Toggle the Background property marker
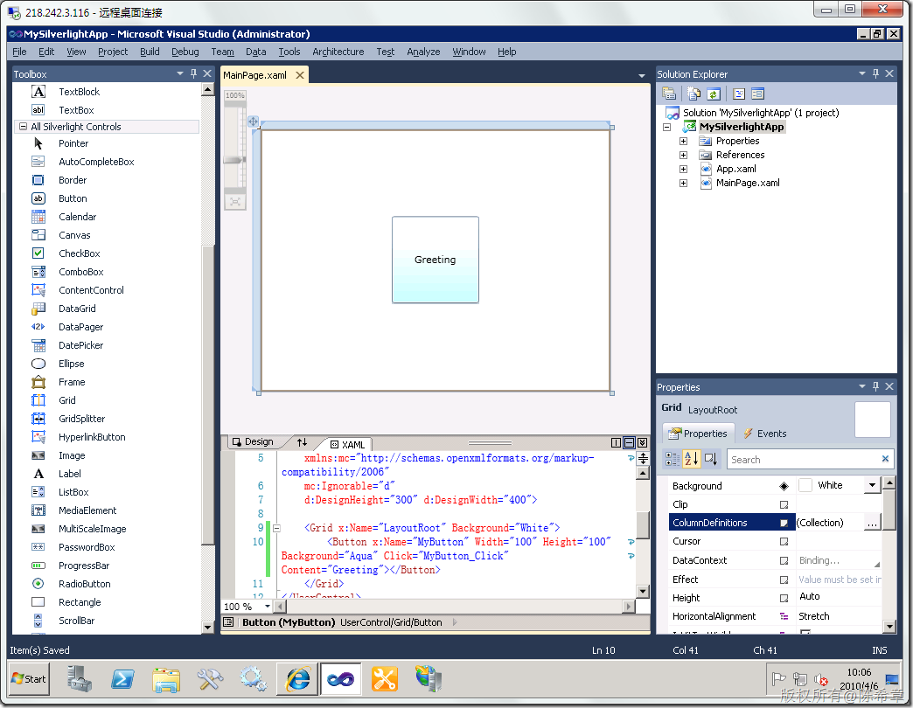The image size is (913, 708). (784, 486)
